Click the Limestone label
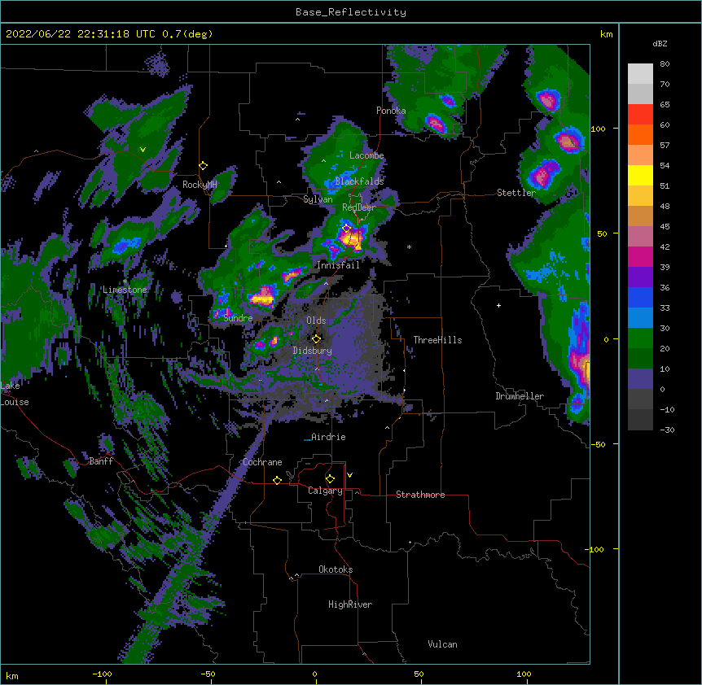Screen dimensions: 702x685 [x=125, y=290]
